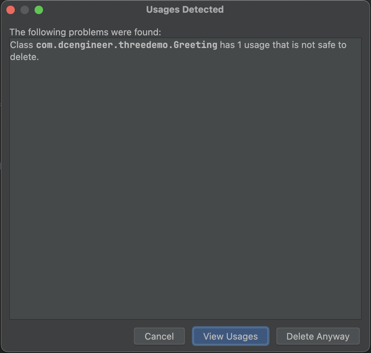The image size is (371, 353).
Task: Click the word 'delete.' on the second line
Action: click(24, 57)
